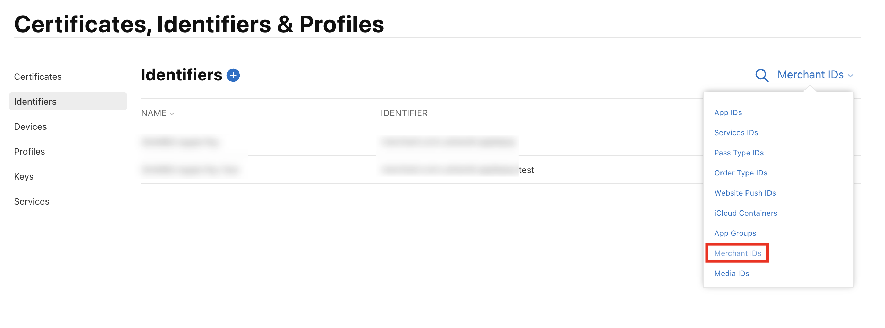The height and width of the screenshot is (328, 885).
Task: Select the highlighted Merchant IDs option
Action: (737, 253)
